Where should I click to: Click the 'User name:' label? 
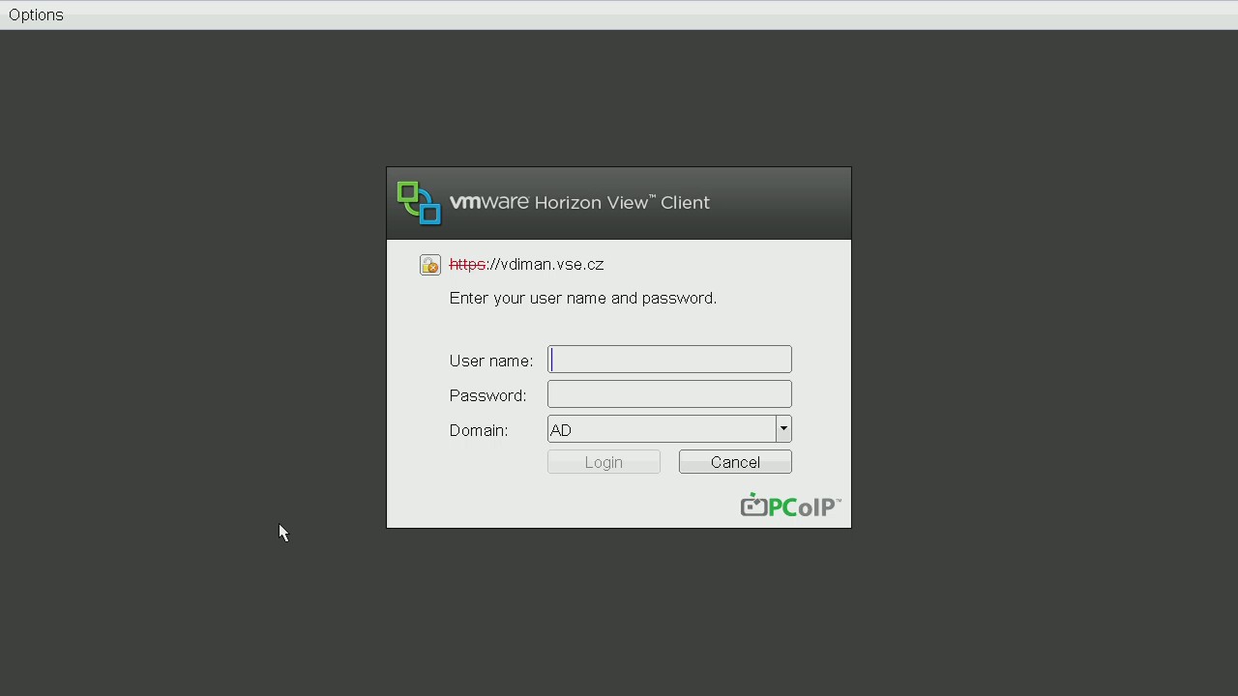(491, 361)
